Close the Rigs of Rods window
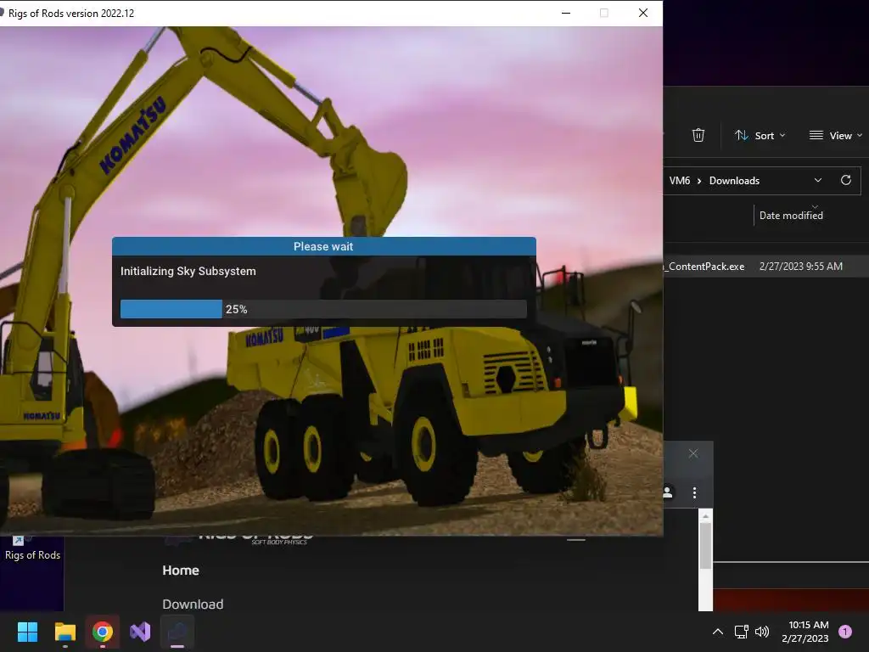Screen dimensions: 869x652 click(x=643, y=13)
